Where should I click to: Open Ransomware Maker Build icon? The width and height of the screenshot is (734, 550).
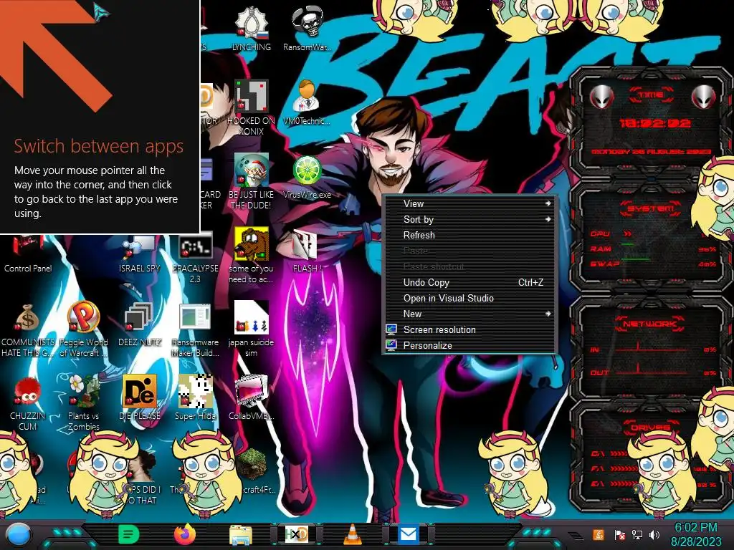pyautogui.click(x=195, y=329)
